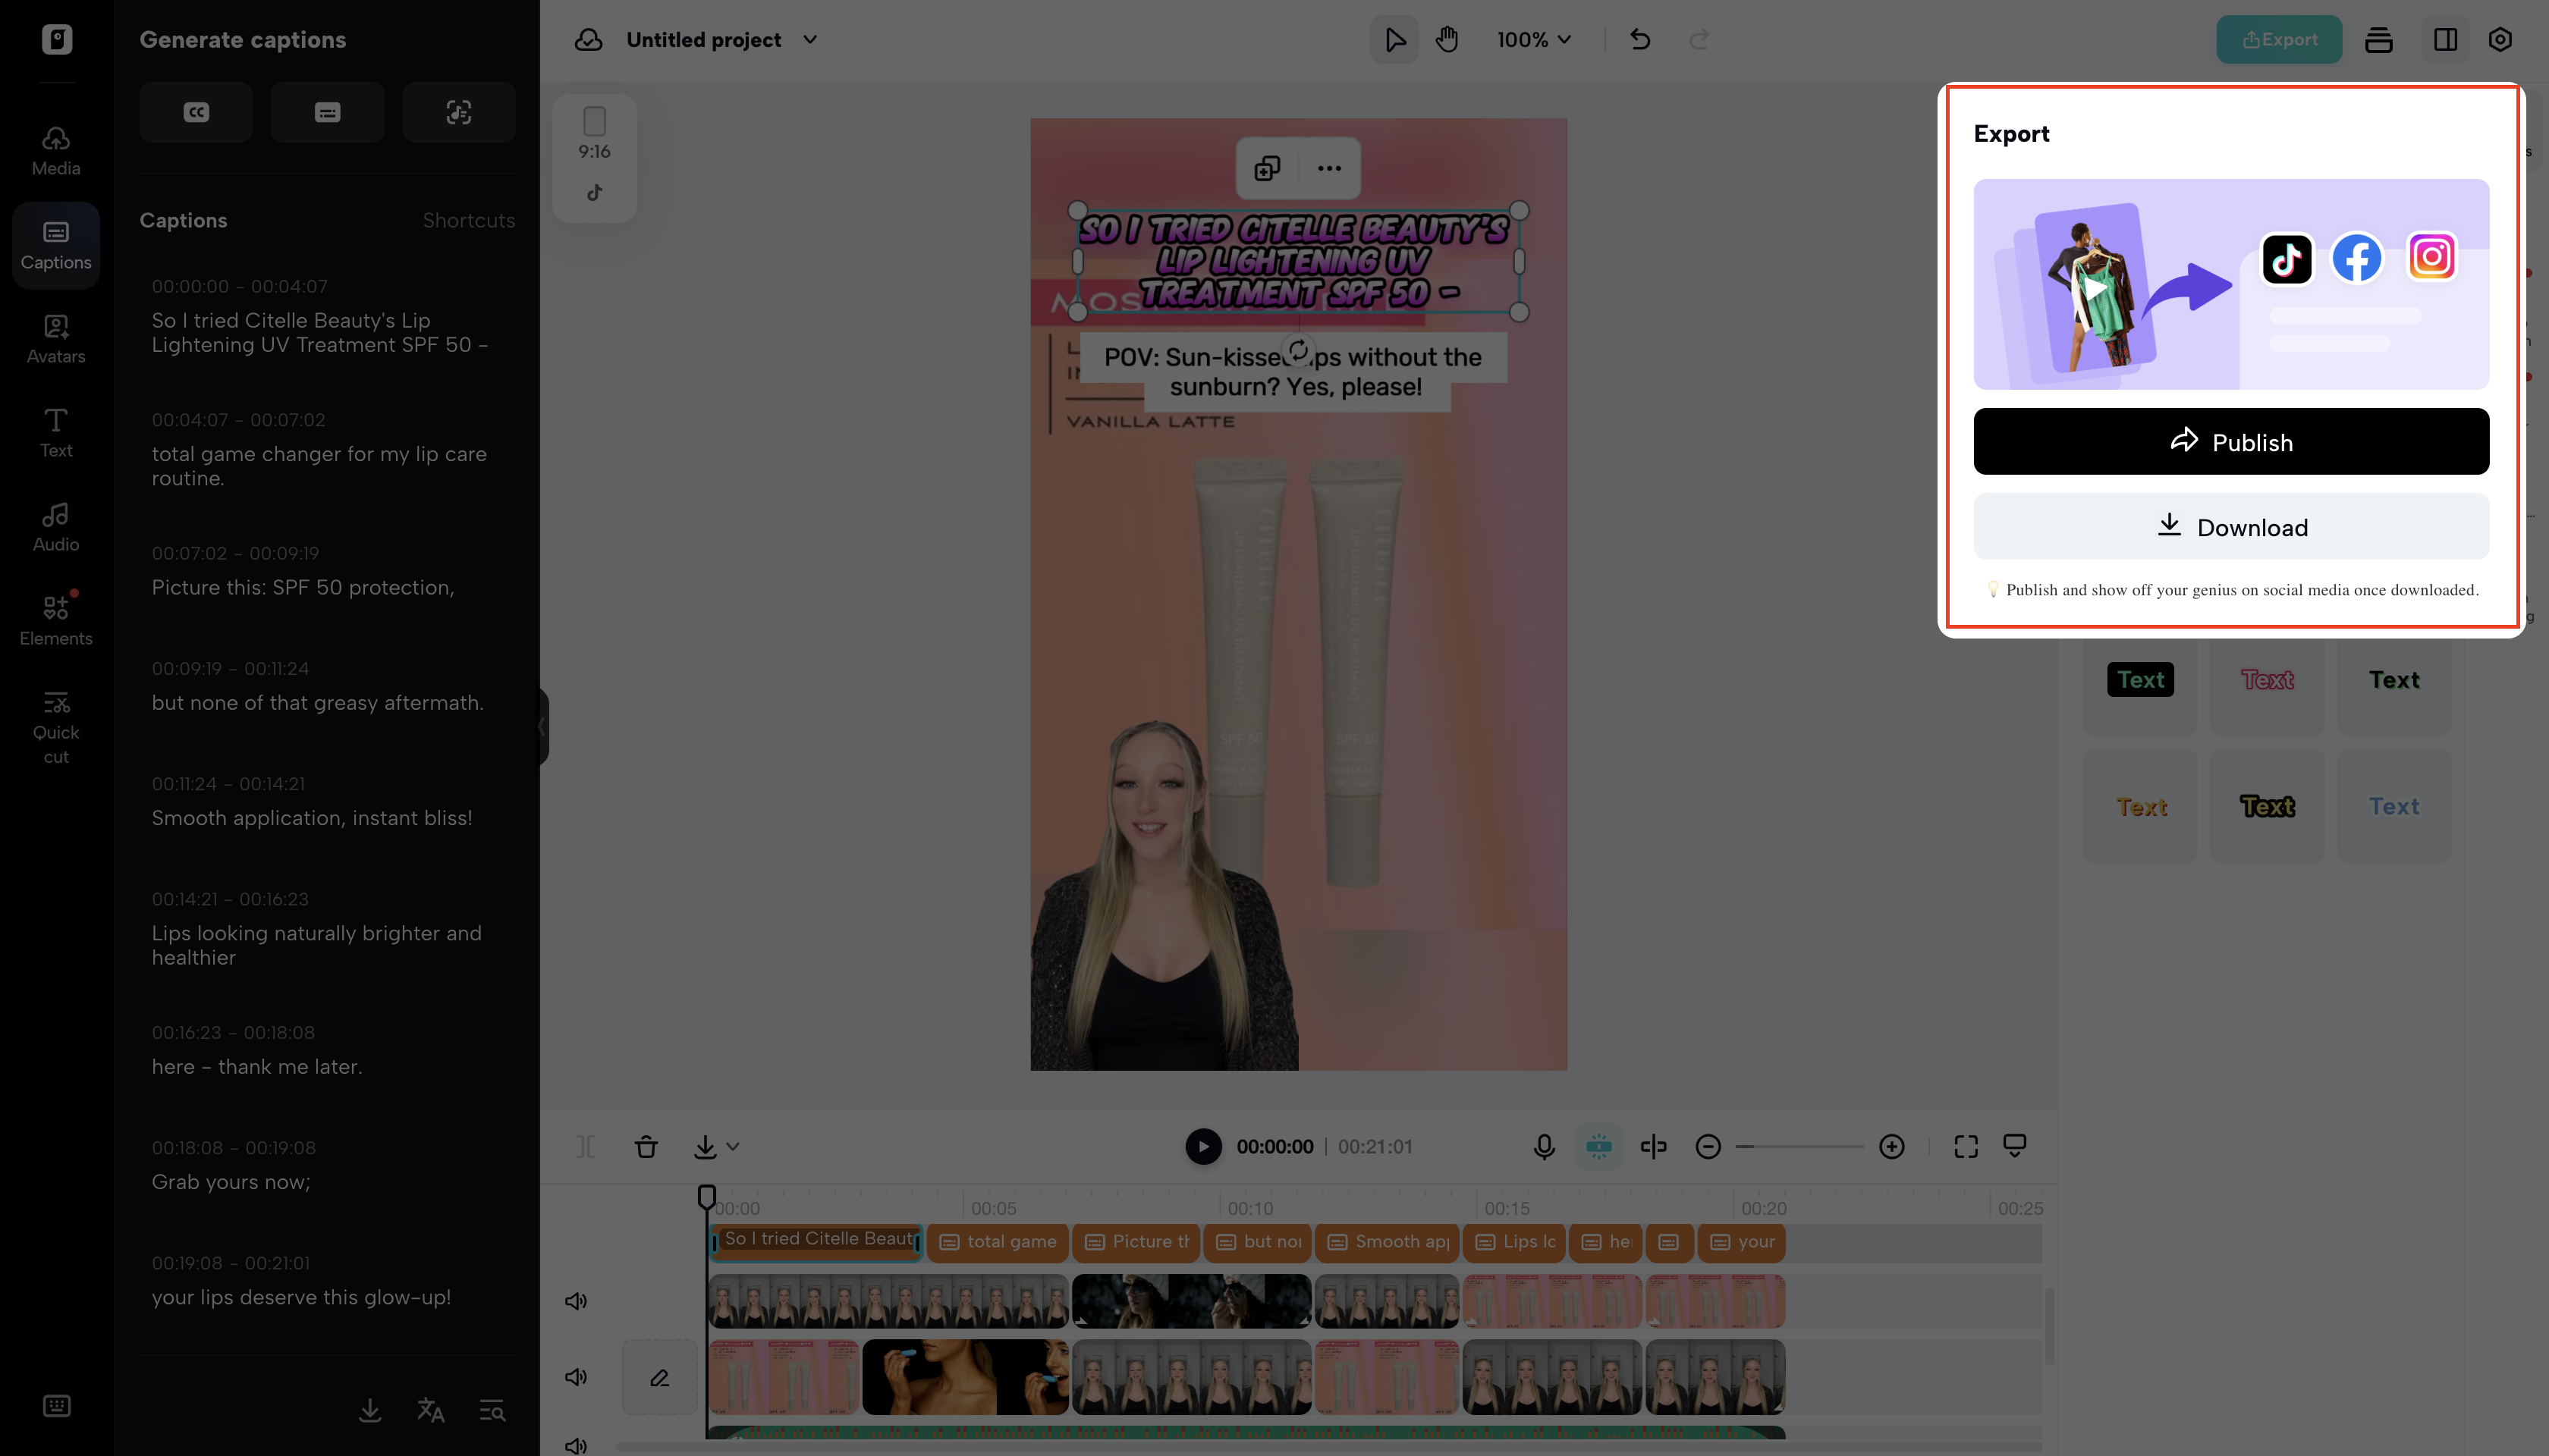The image size is (2549, 1456).
Task: Open the Untitled project name dropdown
Action: (810, 40)
